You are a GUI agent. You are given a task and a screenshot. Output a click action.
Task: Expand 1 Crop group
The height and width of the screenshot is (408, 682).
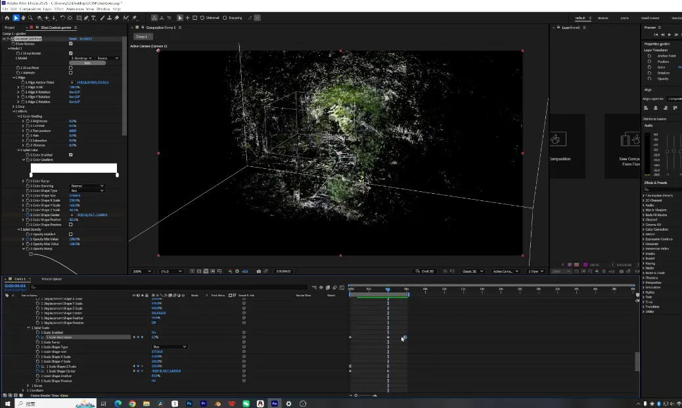(x=13, y=106)
